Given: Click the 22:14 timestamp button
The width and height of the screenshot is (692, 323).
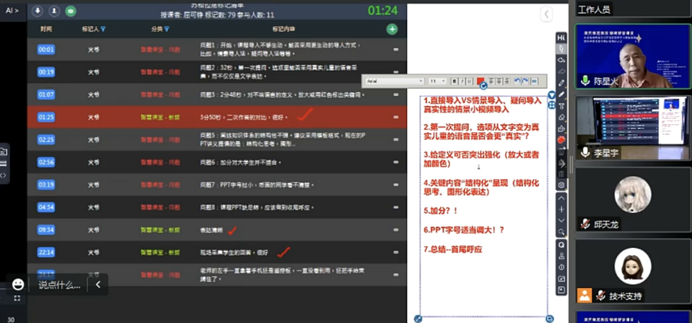Looking at the screenshot, I should [x=46, y=253].
